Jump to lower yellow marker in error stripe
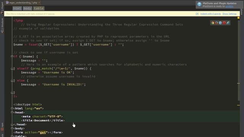Screen dimensions: 244x137 [x=238, y=105]
